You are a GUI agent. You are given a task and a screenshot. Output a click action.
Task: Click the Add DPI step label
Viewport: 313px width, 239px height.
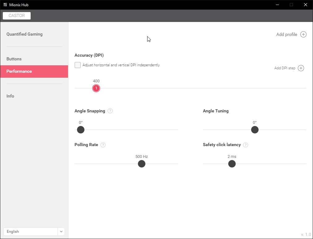(285, 68)
